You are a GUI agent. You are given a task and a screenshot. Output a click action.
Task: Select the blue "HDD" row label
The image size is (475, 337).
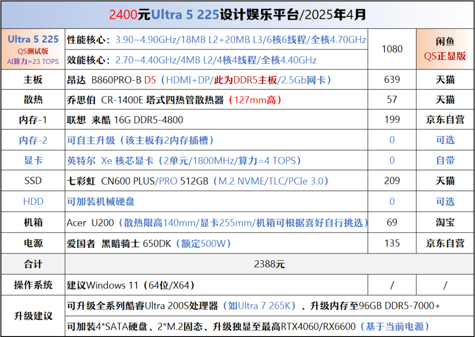click(x=33, y=201)
